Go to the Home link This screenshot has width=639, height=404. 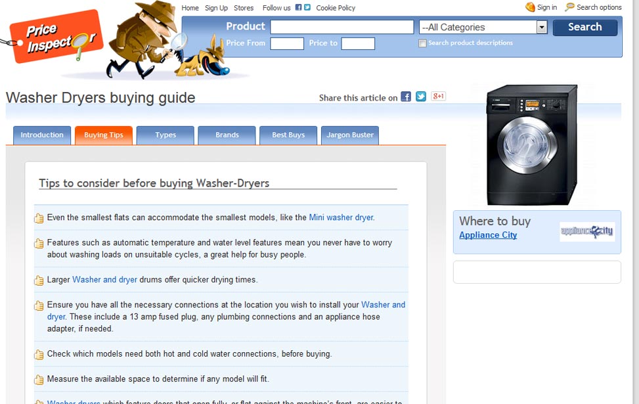190,8
